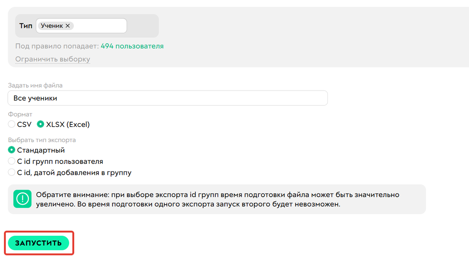The height and width of the screenshot is (256, 469).
Task: Select export "С id групп пользователя"
Action: point(11,161)
